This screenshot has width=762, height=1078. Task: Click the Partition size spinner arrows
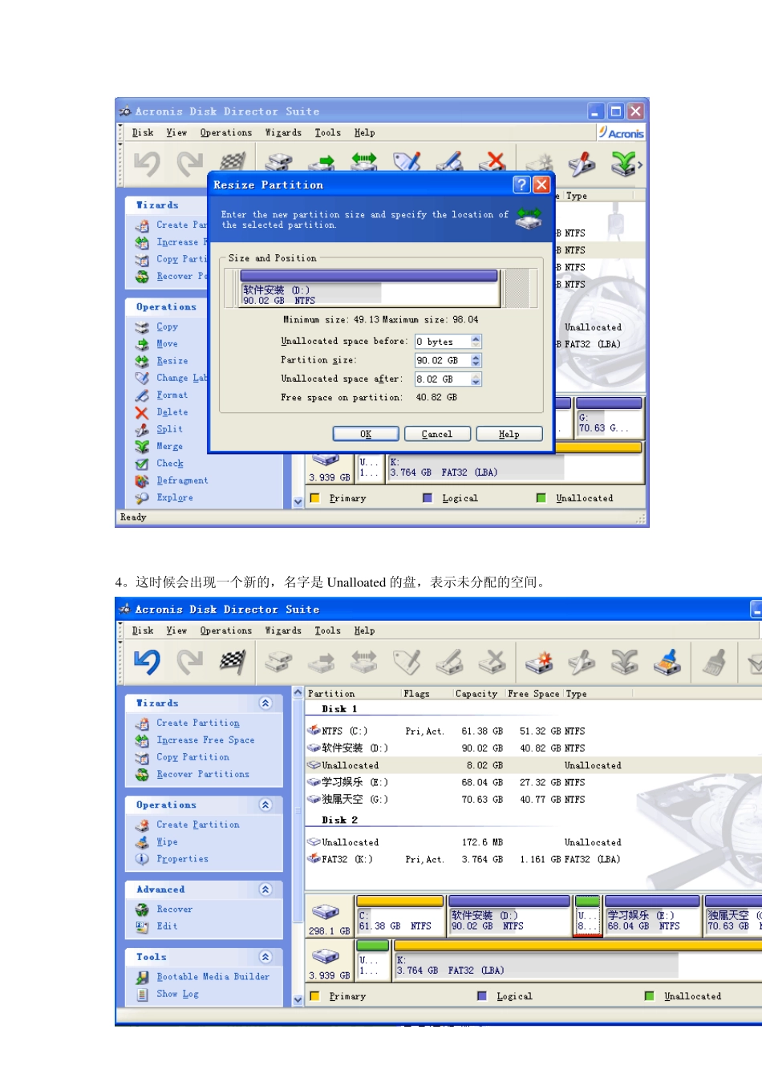476,361
